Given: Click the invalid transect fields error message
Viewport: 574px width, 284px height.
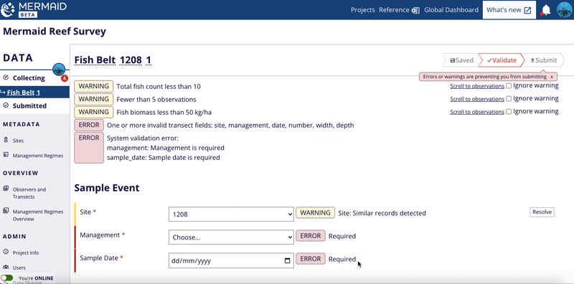Looking at the screenshot, I should (230, 126).
